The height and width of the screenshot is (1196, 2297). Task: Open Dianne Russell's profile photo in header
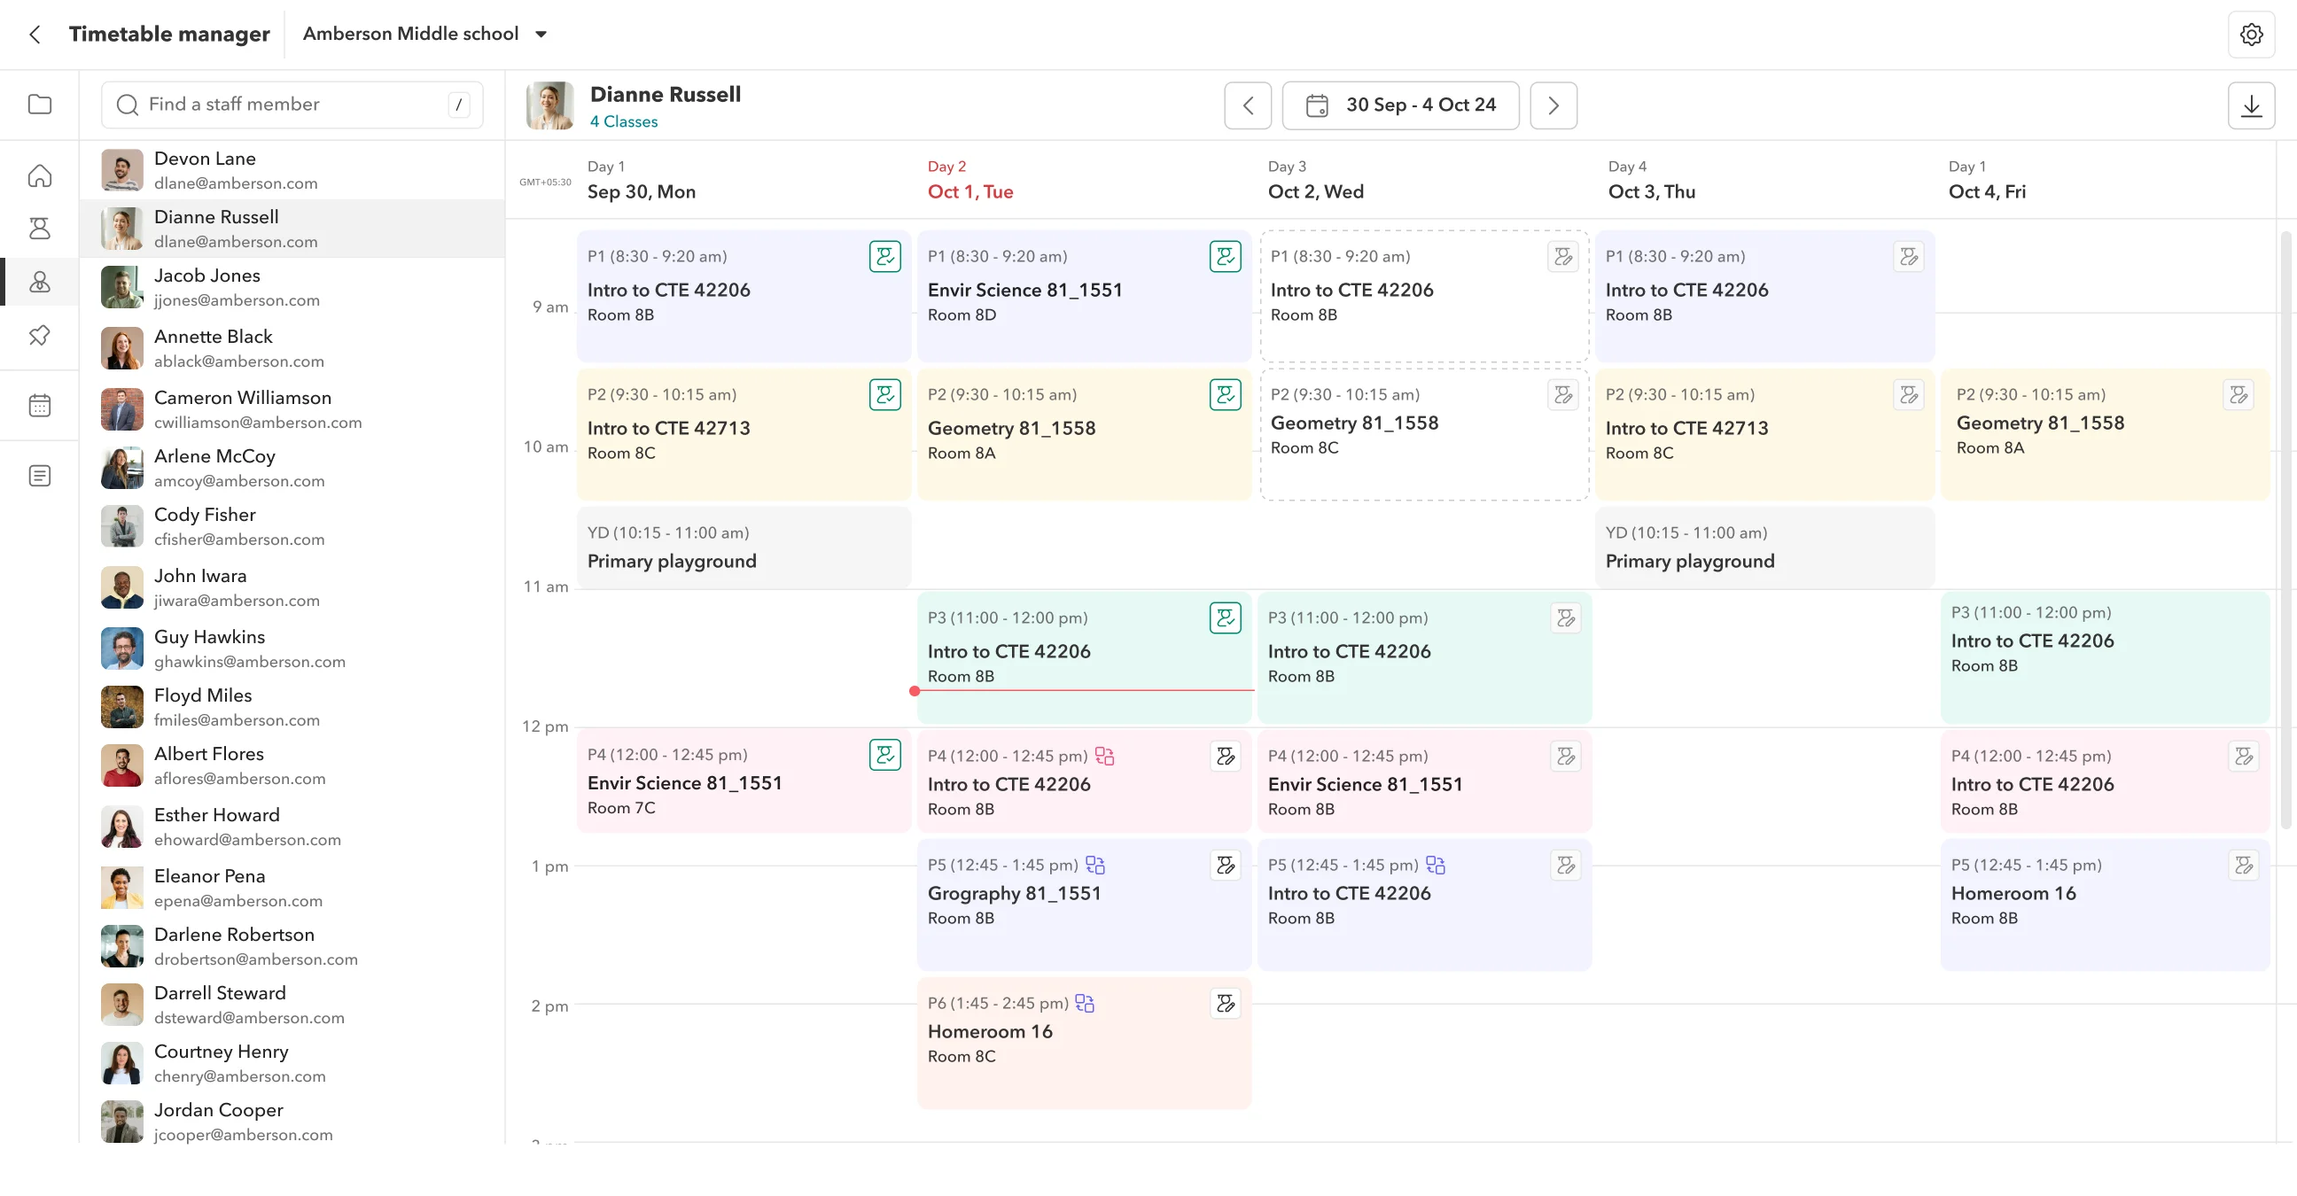click(x=549, y=105)
